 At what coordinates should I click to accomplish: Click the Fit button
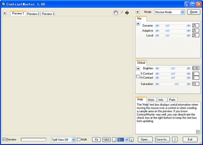click(96, 140)
